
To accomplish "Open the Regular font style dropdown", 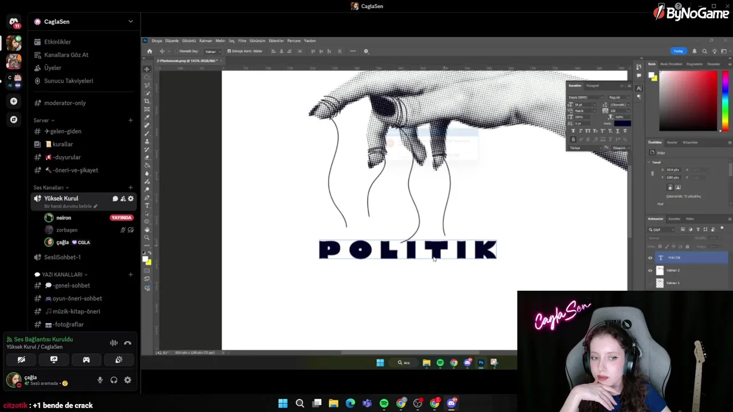I will pyautogui.click(x=619, y=97).
